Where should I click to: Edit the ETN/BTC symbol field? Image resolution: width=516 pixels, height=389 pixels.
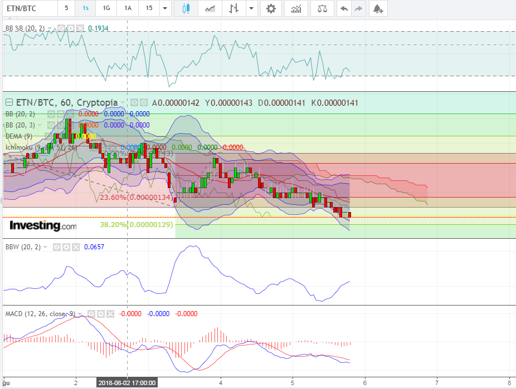(30, 8)
